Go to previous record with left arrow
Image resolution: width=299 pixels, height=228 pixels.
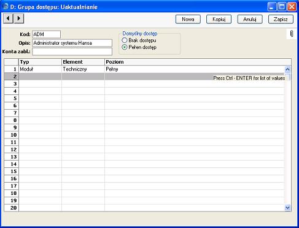pos(8,18)
